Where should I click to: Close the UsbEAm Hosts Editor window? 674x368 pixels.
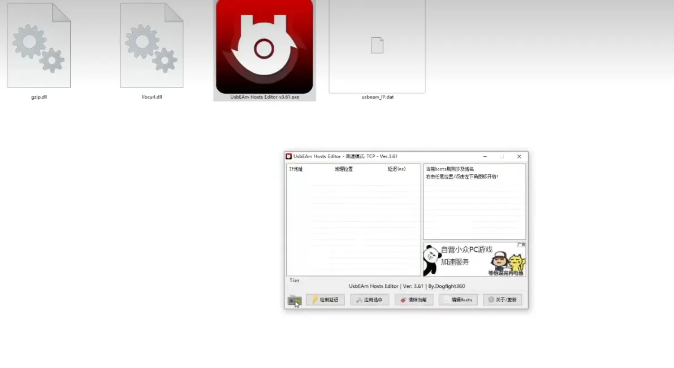tap(519, 156)
